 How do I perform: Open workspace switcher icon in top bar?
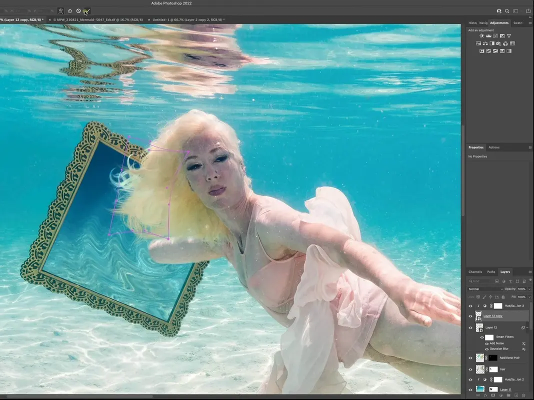coord(516,11)
